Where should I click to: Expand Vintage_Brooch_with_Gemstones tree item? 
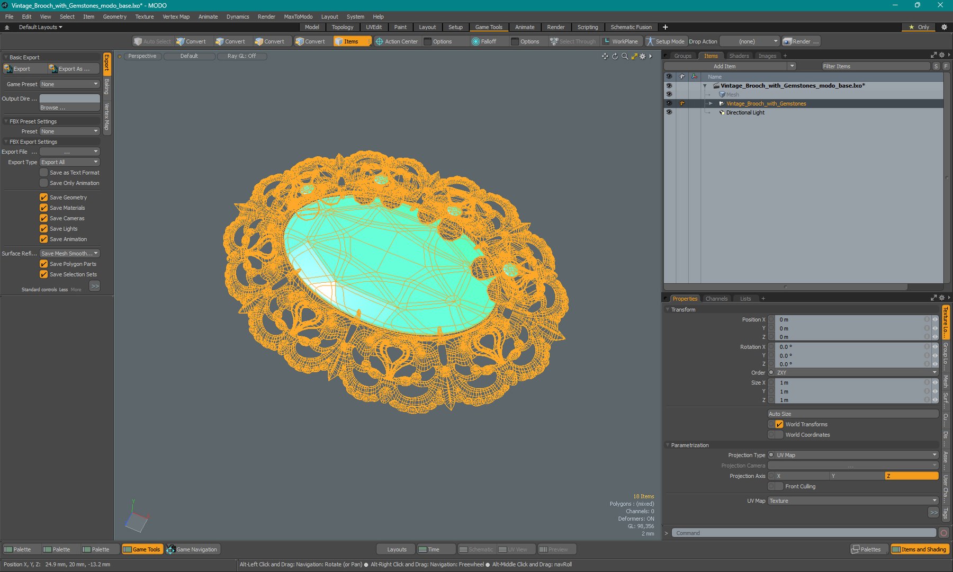pyautogui.click(x=711, y=104)
